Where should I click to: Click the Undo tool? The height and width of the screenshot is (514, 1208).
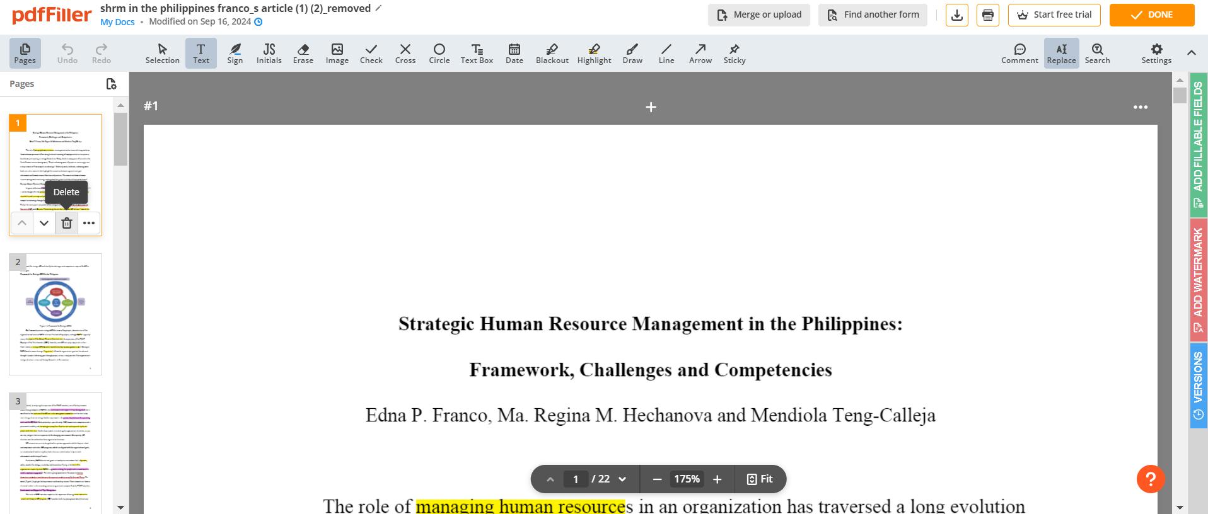tap(67, 53)
